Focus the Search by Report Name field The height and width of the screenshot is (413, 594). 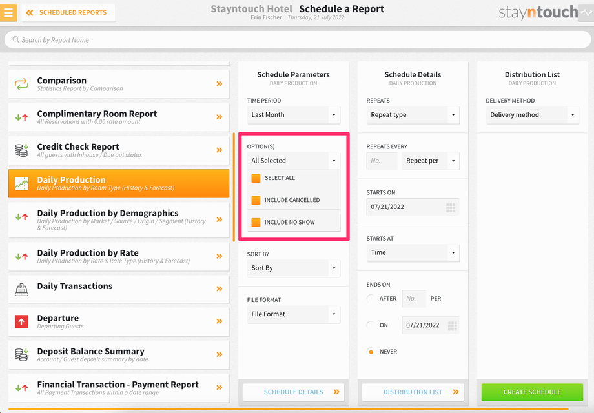[298, 40]
